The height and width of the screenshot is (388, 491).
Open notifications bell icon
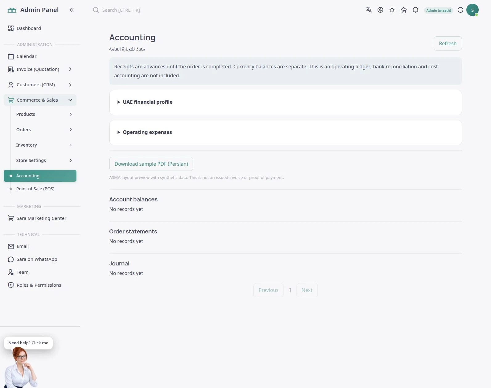click(415, 10)
